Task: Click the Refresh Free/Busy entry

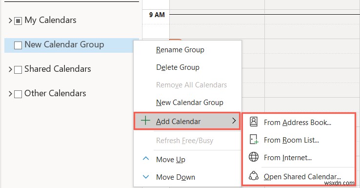Action: point(187,141)
